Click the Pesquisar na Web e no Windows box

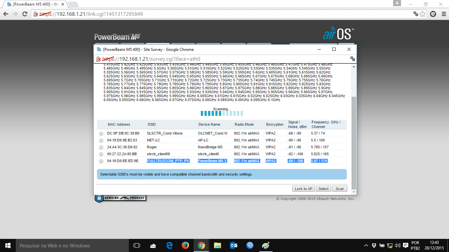point(72,245)
